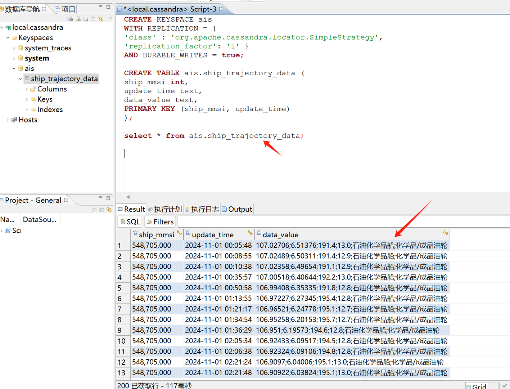Select result row number 9
Screen dimensions: 510x389
pyautogui.click(x=123, y=330)
